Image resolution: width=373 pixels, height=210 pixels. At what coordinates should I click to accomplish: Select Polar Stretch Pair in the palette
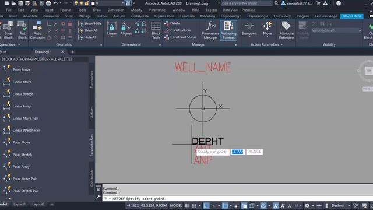click(x=21, y=191)
